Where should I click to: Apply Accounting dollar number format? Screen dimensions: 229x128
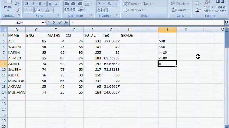(99, 4)
